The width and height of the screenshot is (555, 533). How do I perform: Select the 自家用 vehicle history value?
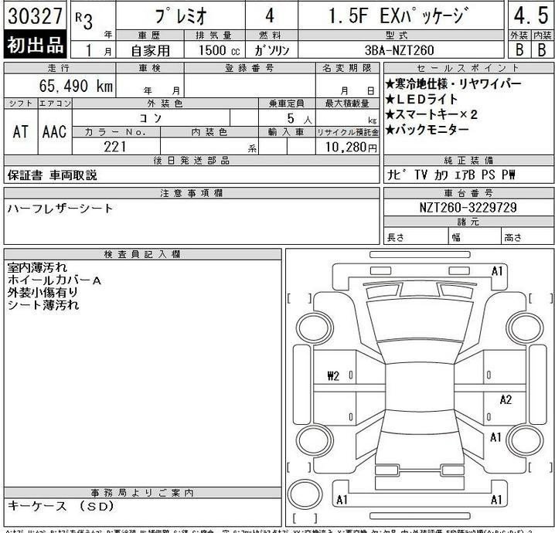tap(151, 50)
